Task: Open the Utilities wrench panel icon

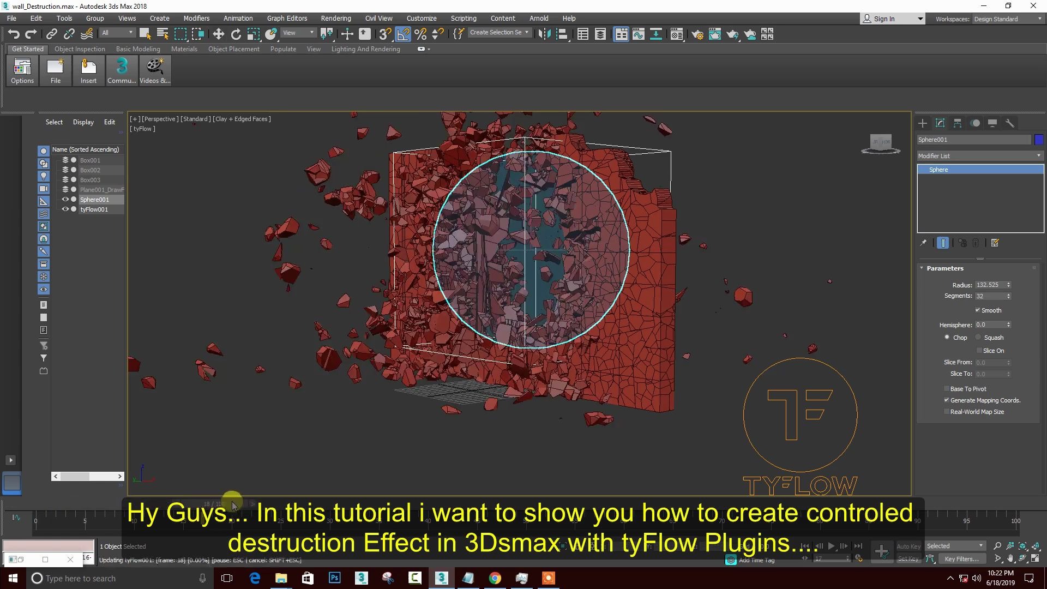Action: click(x=1010, y=123)
